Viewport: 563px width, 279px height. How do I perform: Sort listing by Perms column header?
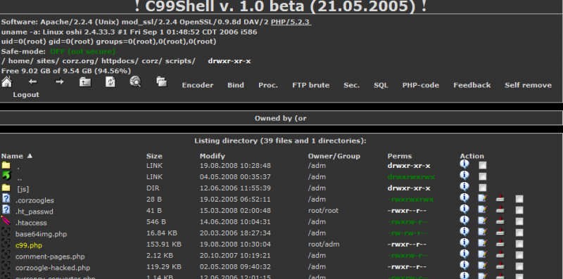click(x=400, y=156)
